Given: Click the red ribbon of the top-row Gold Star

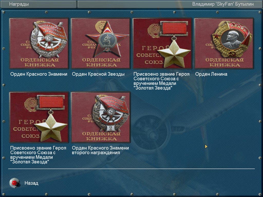Looking at the screenshot, I should [x=174, y=28].
